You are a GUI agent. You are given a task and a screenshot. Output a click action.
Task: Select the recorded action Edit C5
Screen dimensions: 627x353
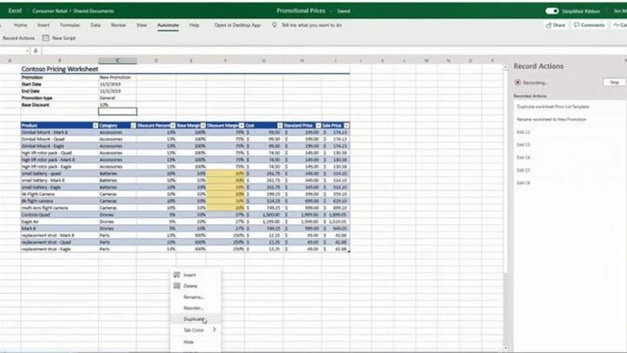[523, 170]
